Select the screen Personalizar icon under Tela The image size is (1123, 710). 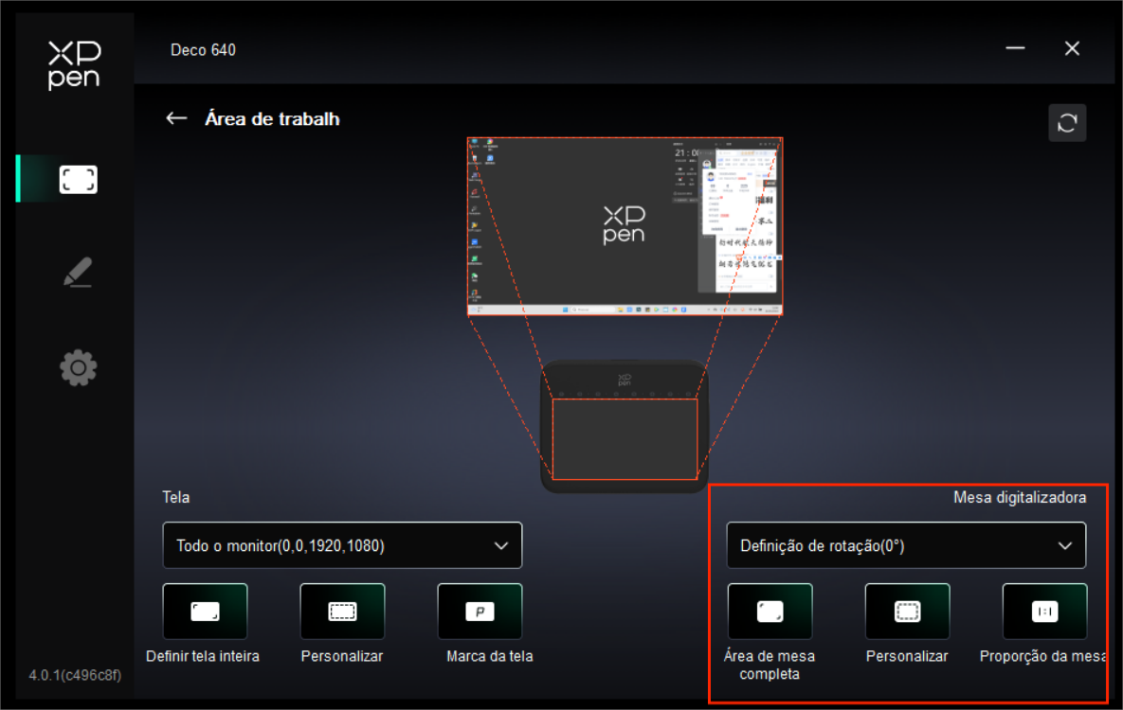[342, 612]
